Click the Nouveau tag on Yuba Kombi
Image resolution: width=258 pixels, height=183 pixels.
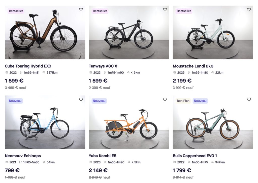(99, 101)
